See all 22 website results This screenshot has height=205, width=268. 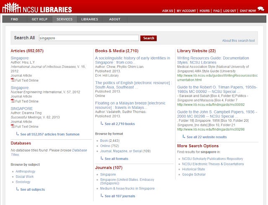click(x=206, y=137)
